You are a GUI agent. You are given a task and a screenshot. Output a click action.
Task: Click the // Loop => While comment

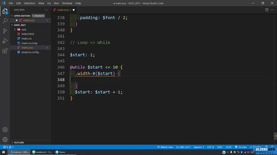(x=90, y=43)
